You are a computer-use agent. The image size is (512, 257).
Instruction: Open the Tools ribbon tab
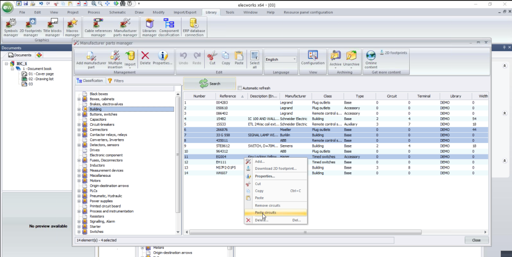coord(230,12)
